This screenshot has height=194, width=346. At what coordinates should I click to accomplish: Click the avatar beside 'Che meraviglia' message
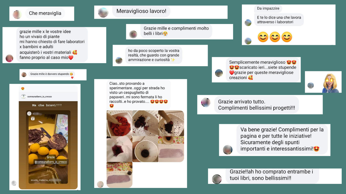pos(17,14)
